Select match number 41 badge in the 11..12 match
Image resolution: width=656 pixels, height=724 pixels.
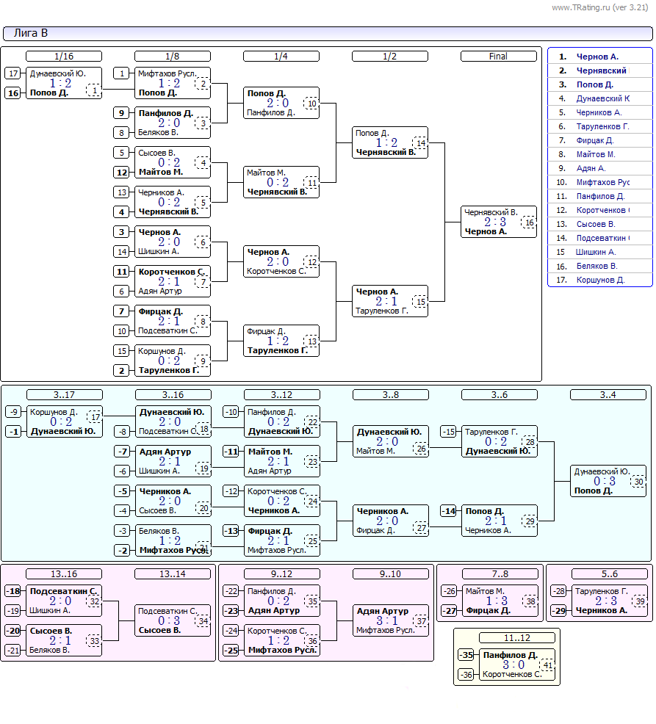(x=548, y=665)
